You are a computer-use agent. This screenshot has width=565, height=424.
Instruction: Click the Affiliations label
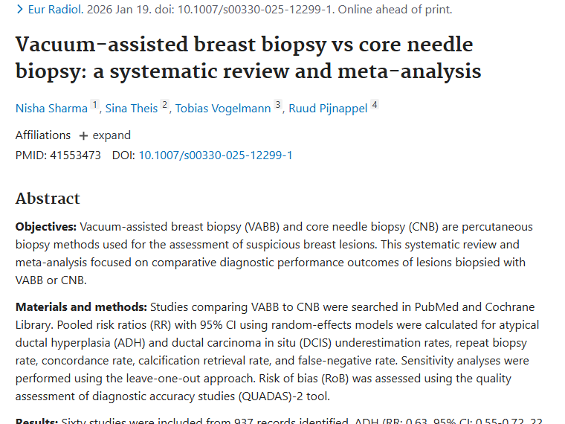point(43,135)
